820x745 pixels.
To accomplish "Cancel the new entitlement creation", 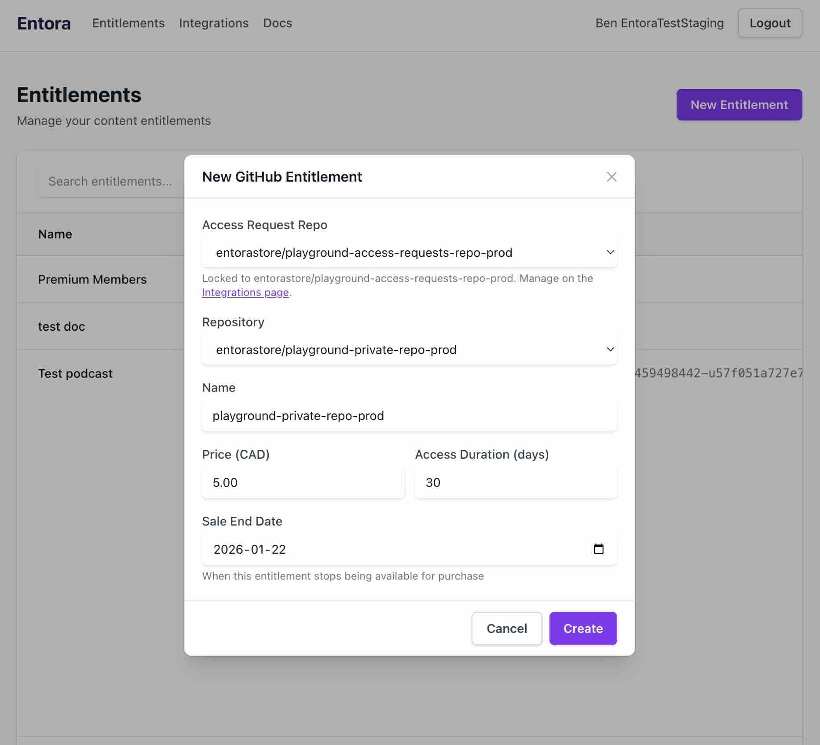I will 506,628.
